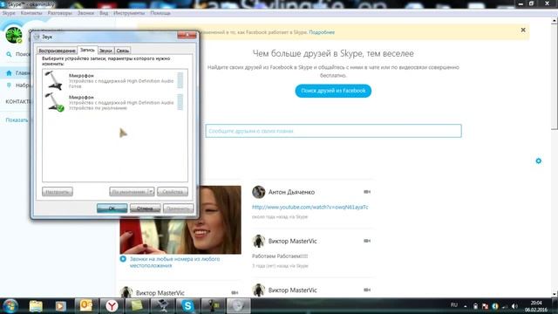The height and width of the screenshot is (314, 558).
Task: Switch to the Связь tab
Action: (122, 51)
